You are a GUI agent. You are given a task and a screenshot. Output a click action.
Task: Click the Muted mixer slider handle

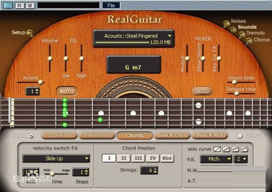[x=187, y=59]
